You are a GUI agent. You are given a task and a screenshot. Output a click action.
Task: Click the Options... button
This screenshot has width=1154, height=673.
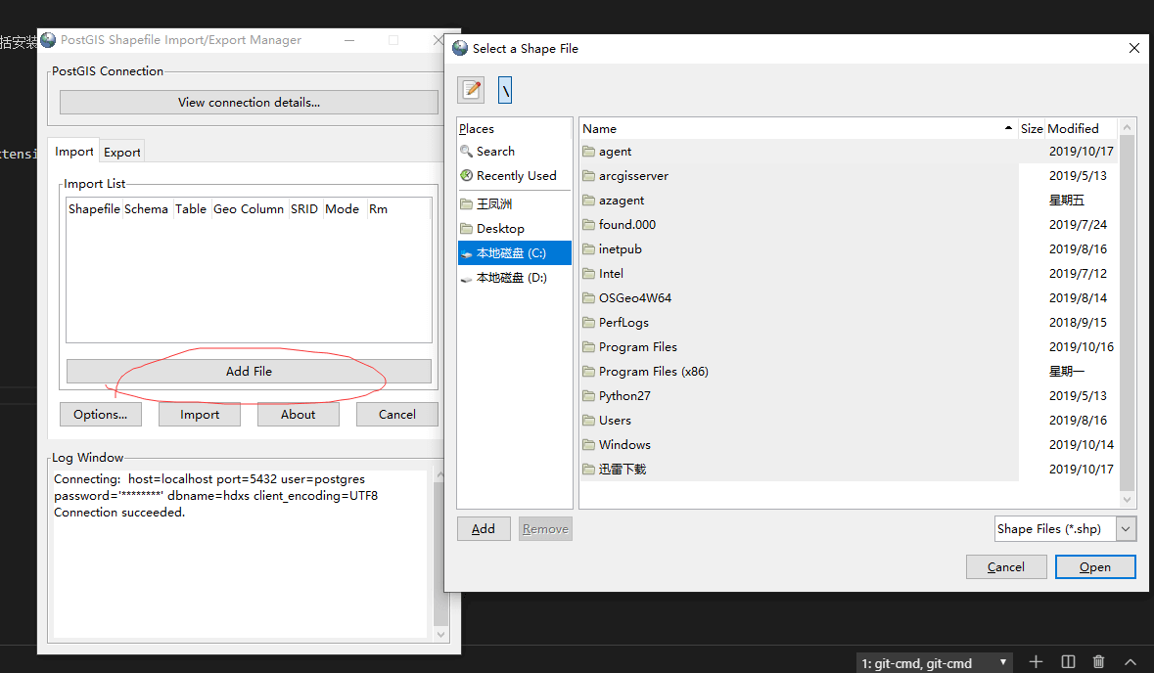[100, 415]
